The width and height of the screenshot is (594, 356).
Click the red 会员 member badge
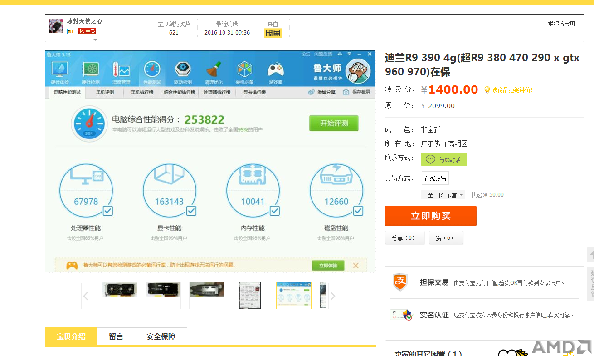pyautogui.click(x=87, y=31)
